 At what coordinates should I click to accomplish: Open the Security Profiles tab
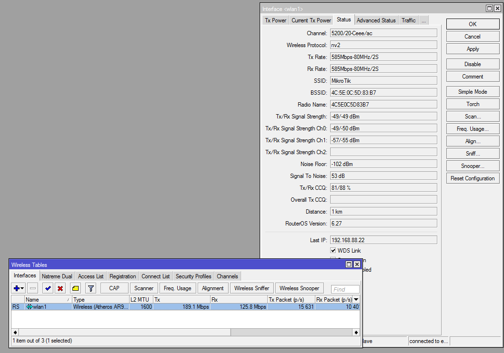coord(193,276)
